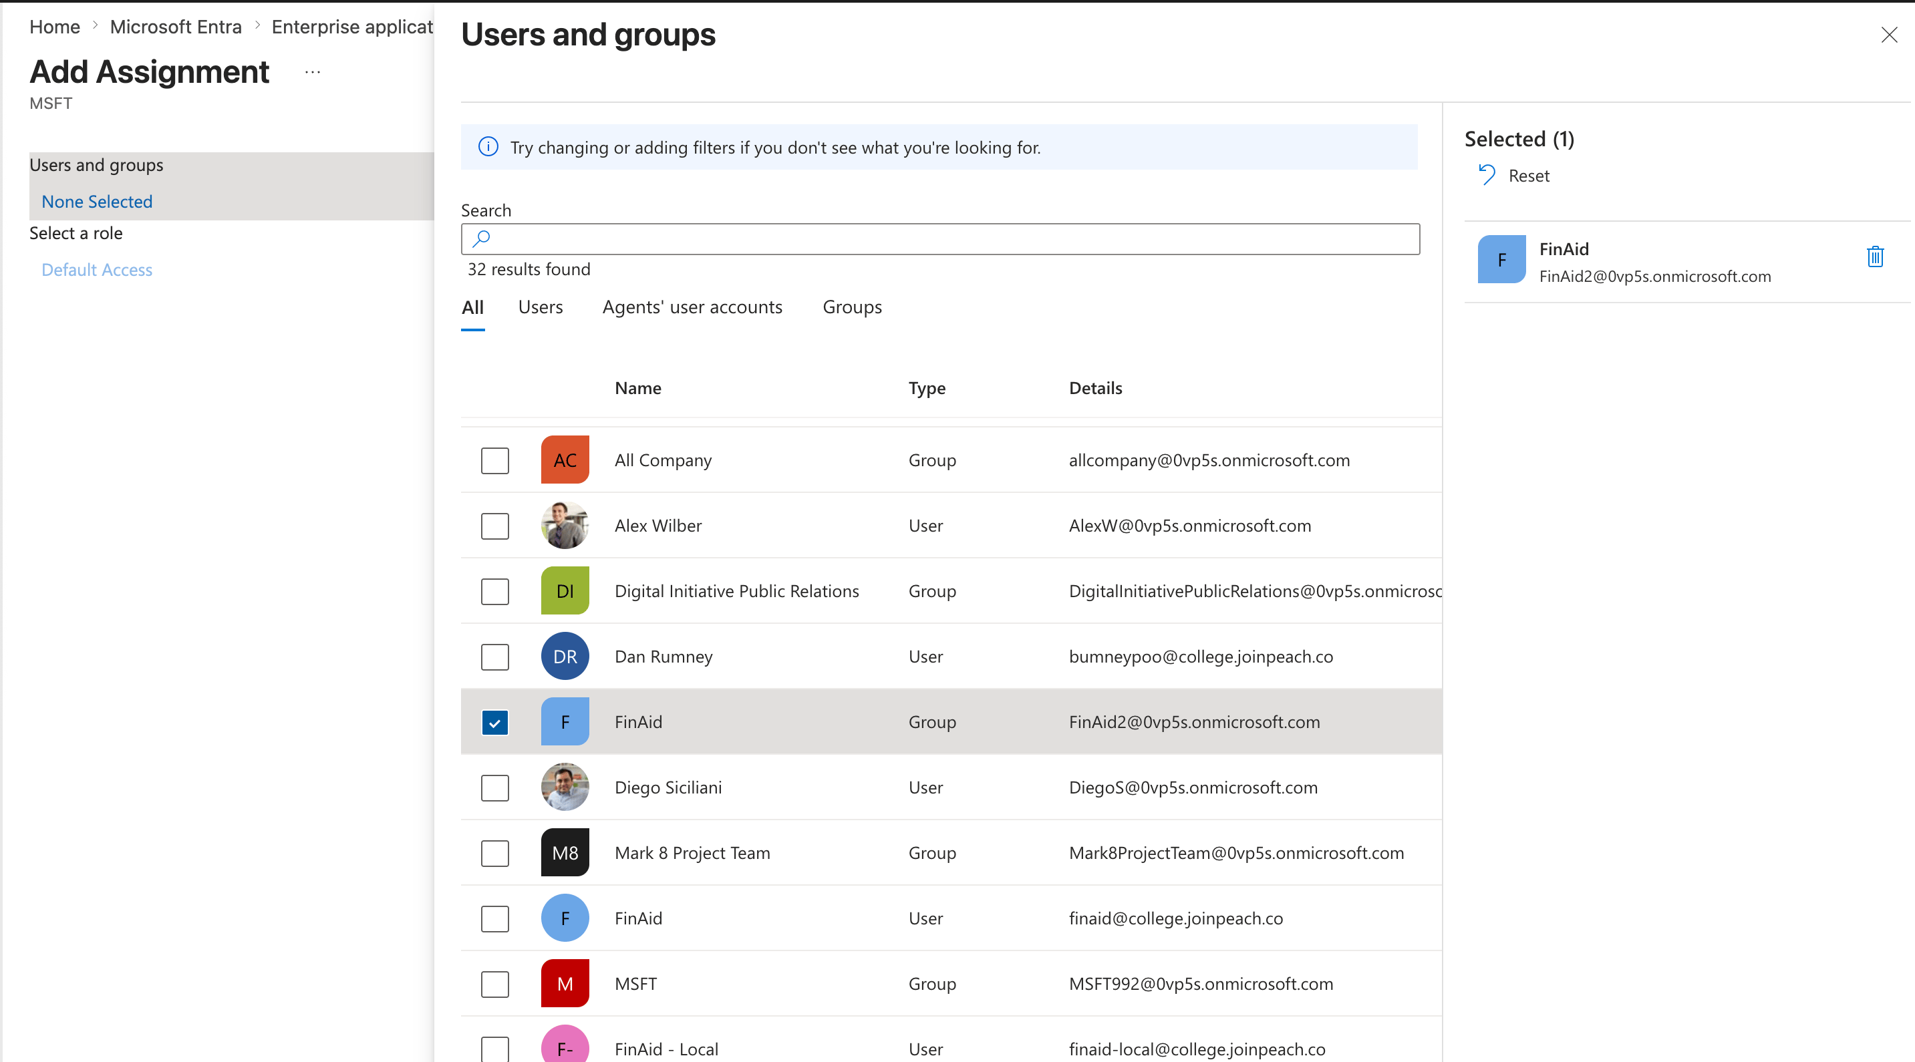Viewport: 1915px width, 1062px height.
Task: Click the search magnifier icon
Action: pos(482,238)
